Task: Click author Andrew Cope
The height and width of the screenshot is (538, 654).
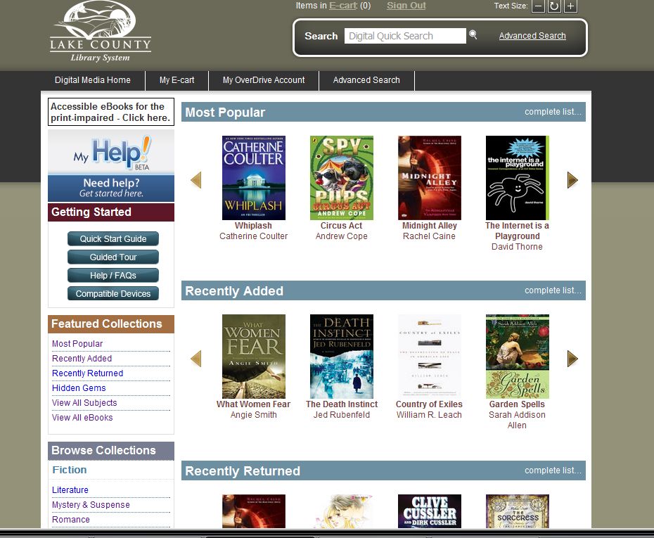Action: [x=341, y=236]
